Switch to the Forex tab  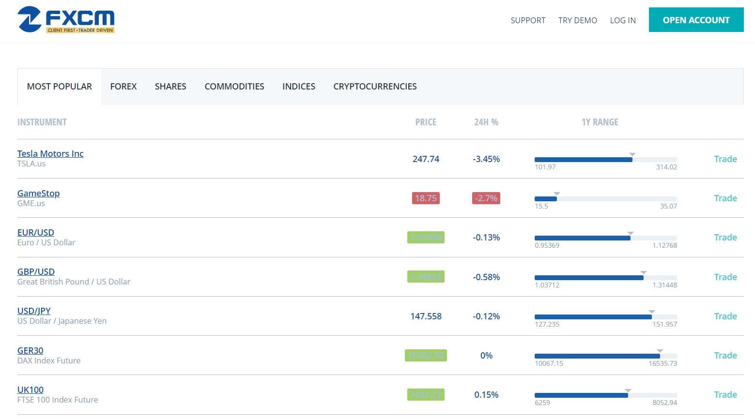(123, 87)
